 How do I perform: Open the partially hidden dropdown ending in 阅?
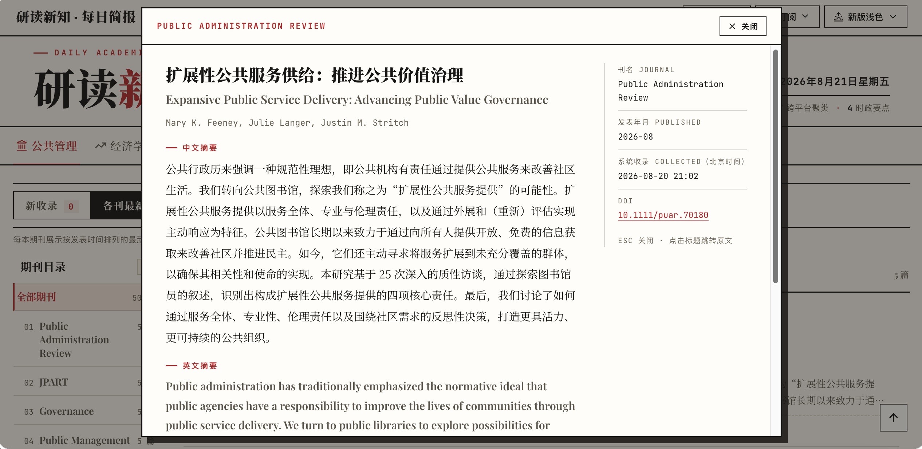click(x=800, y=17)
